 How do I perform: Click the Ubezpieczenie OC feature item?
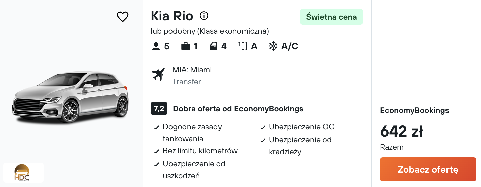301,127
